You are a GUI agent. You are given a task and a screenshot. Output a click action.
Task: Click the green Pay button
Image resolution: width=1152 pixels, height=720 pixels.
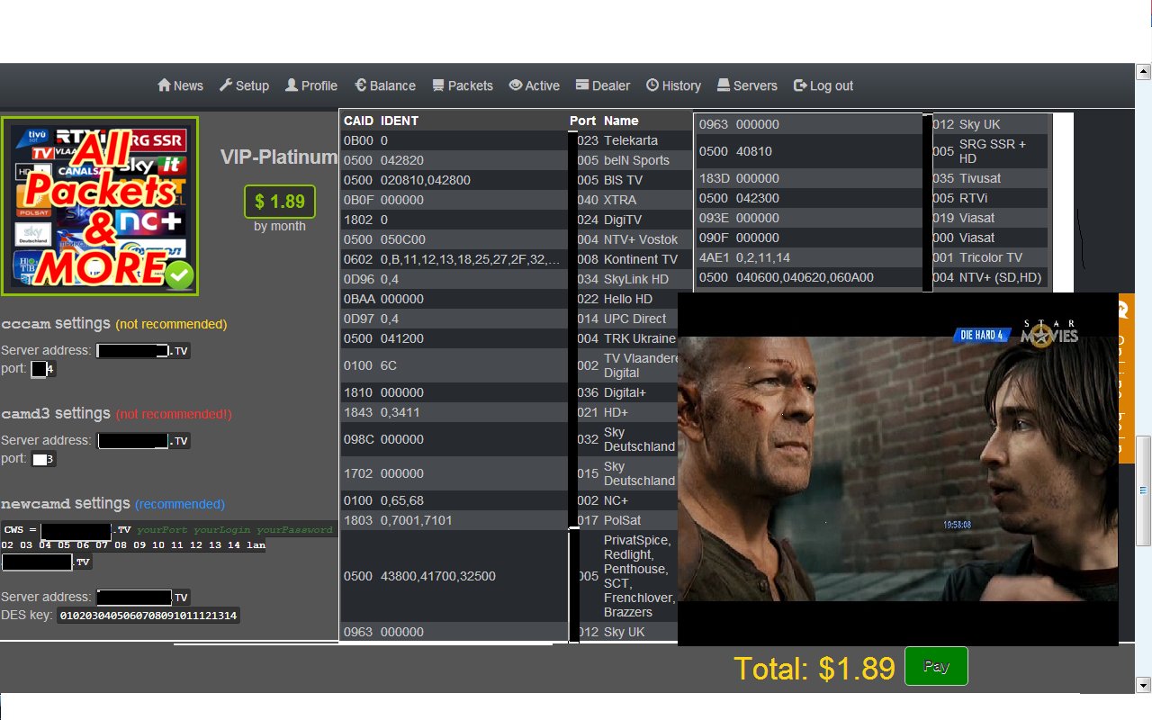coord(936,666)
